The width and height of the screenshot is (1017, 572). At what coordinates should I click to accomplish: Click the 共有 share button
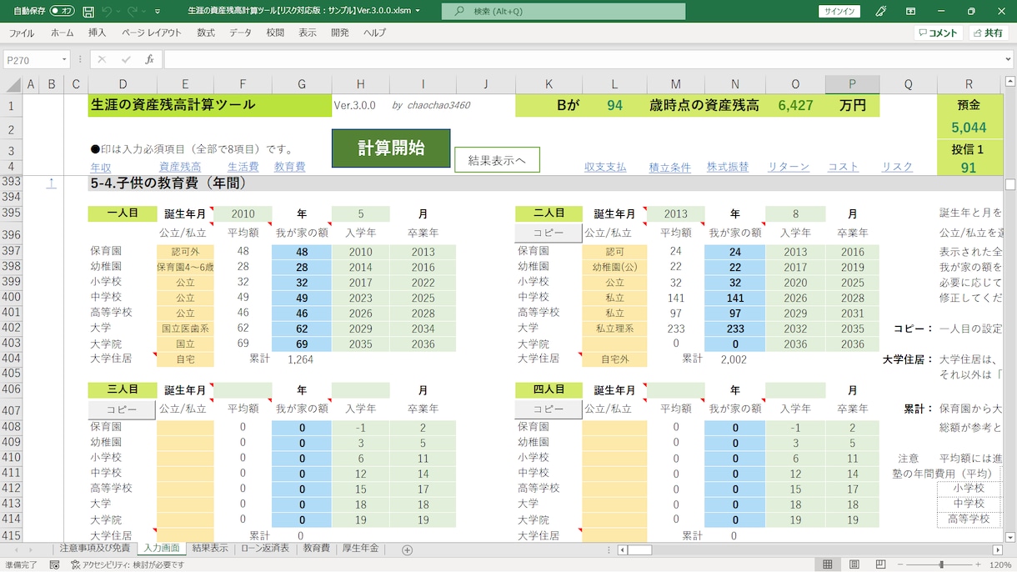[989, 33]
